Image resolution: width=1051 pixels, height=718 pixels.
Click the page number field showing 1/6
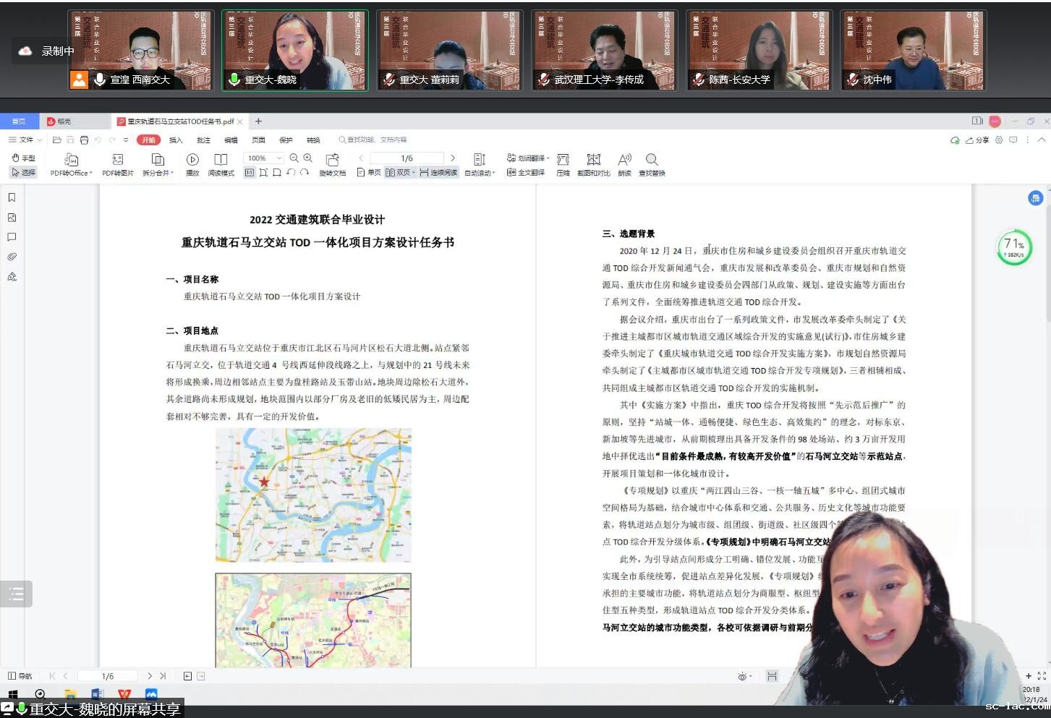[x=407, y=158]
